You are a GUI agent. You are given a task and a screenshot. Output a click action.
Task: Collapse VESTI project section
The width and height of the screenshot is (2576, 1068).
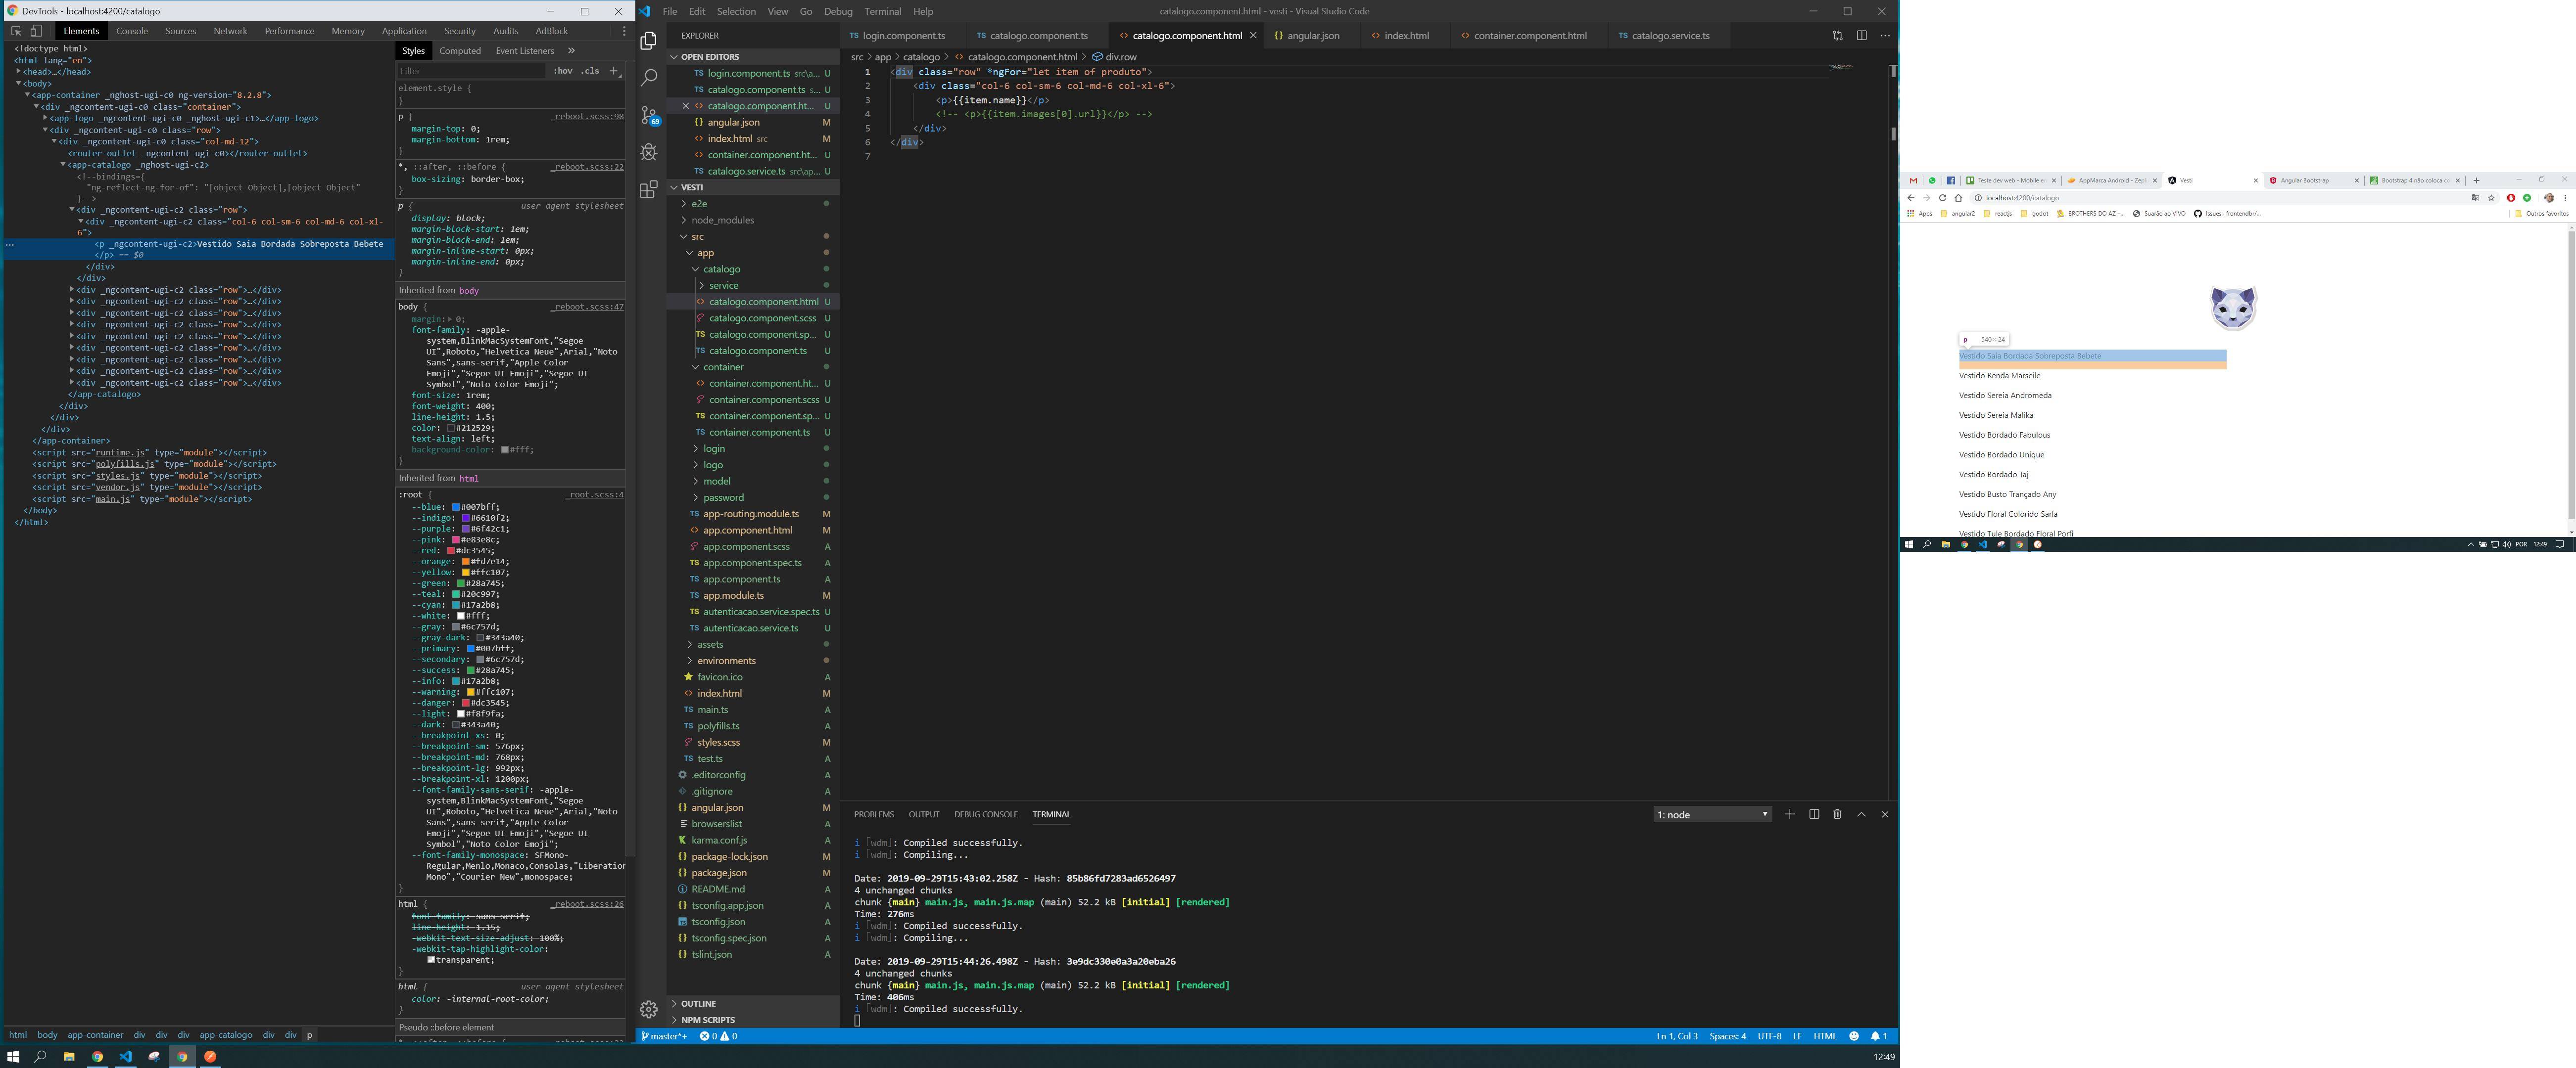(692, 187)
